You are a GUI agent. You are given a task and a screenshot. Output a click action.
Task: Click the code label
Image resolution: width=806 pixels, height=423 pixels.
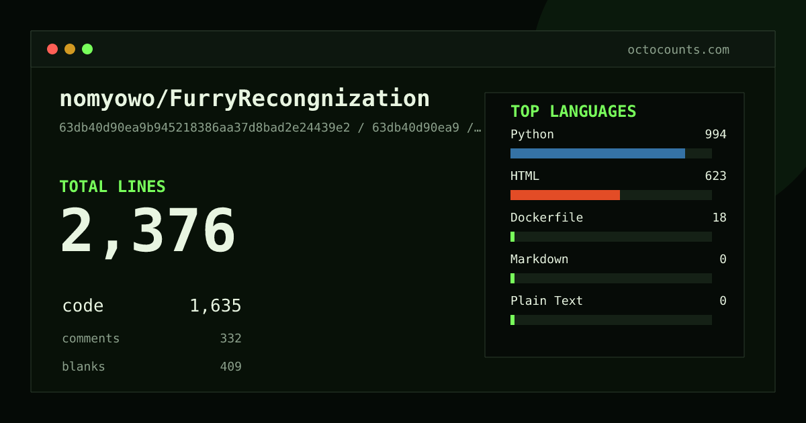pos(83,306)
